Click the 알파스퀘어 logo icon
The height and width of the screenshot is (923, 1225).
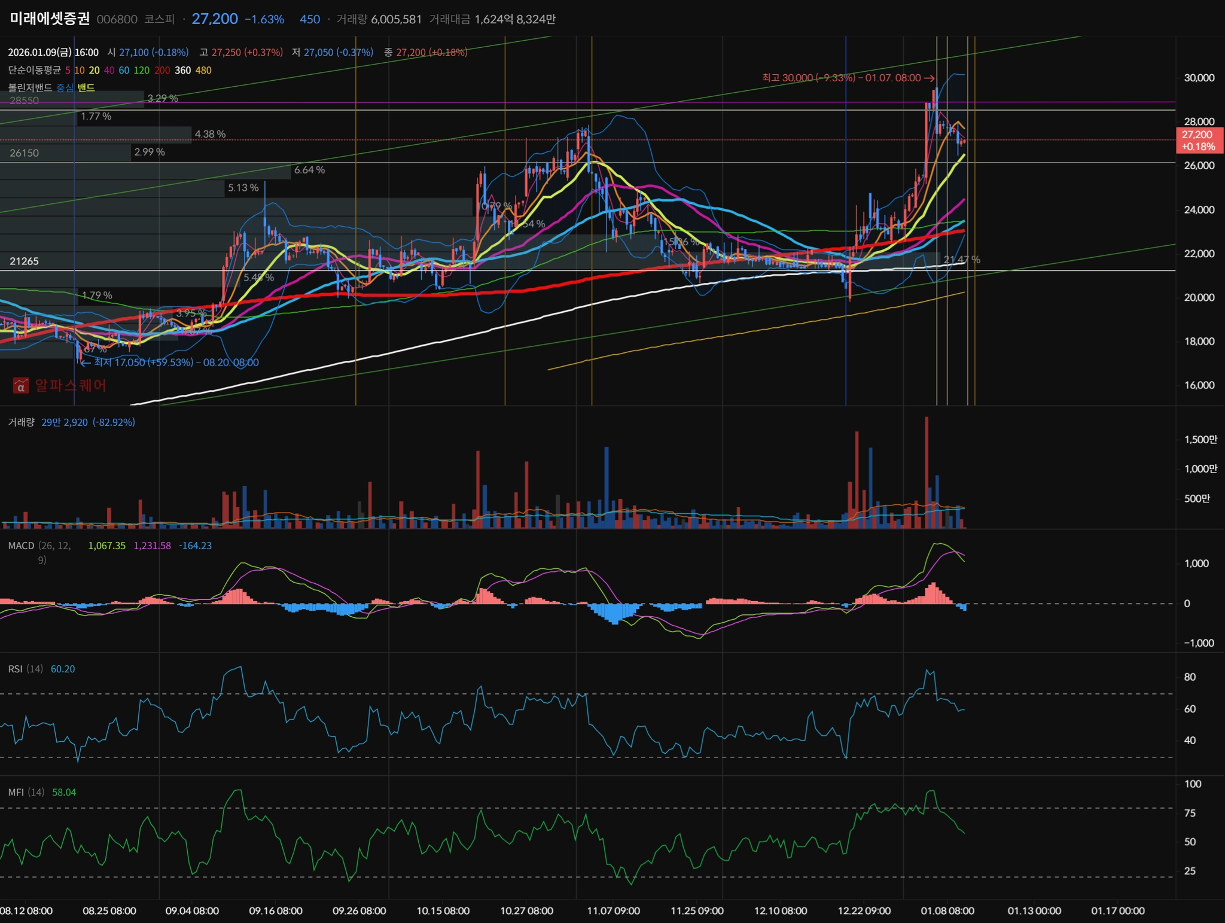pos(21,385)
